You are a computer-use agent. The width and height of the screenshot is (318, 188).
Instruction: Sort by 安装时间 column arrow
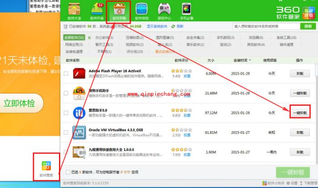250,60
